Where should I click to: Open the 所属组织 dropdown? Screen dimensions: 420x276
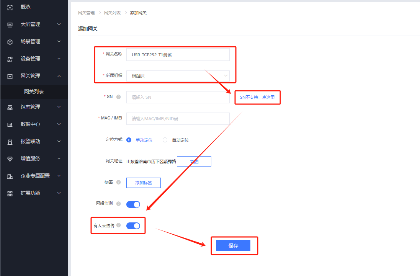[x=178, y=76]
